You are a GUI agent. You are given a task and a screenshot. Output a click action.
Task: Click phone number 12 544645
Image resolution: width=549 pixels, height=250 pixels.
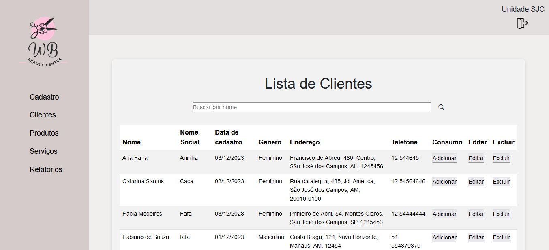pos(405,158)
